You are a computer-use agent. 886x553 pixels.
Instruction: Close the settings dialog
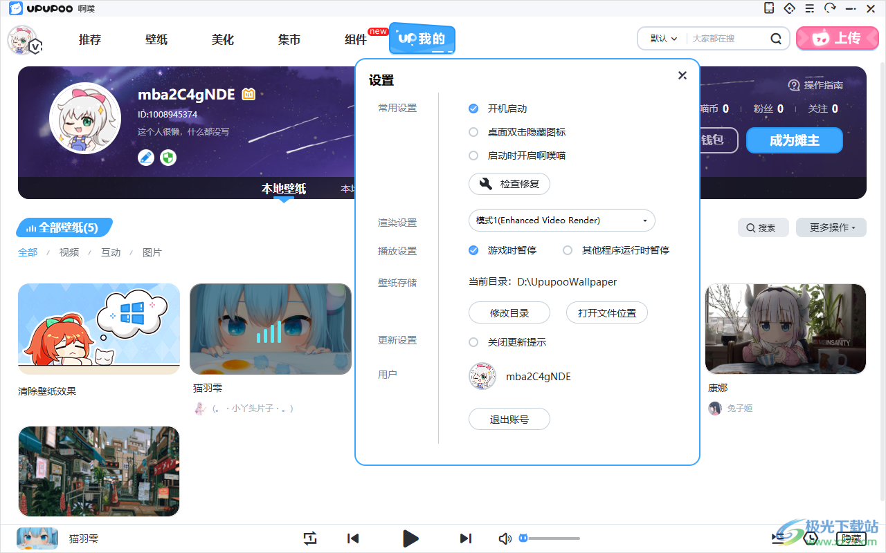pyautogui.click(x=682, y=75)
